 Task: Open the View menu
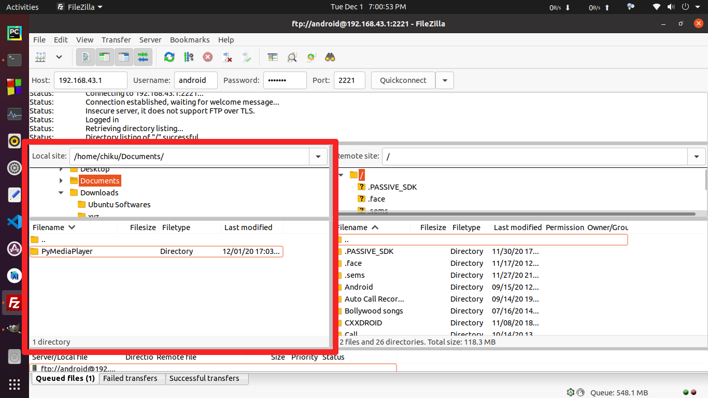(84, 40)
